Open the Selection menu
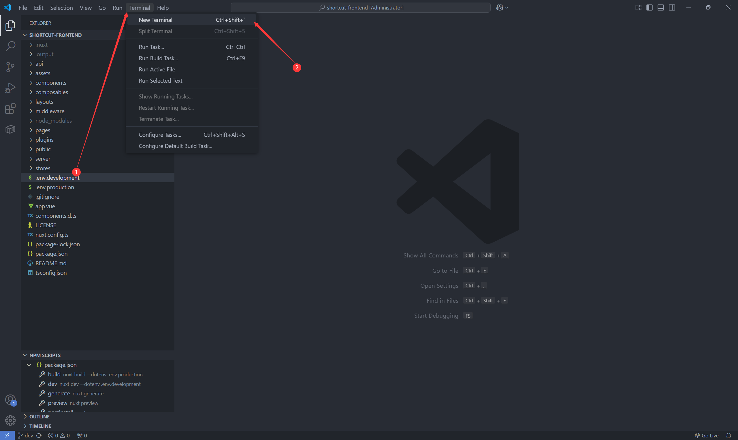 61,8
